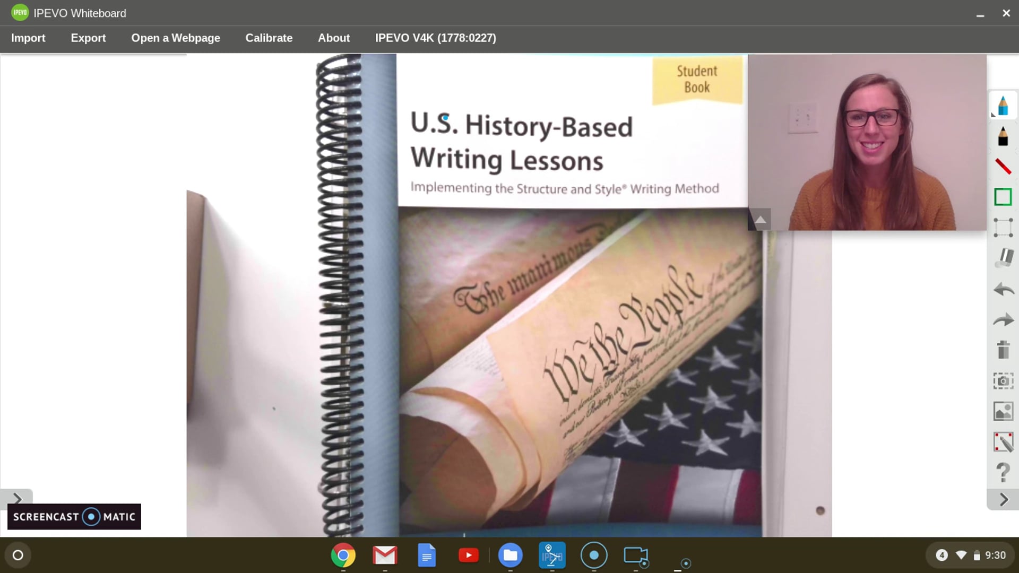This screenshot has height=573, width=1019.
Task: Click the question mark help icon
Action: 1003,472
